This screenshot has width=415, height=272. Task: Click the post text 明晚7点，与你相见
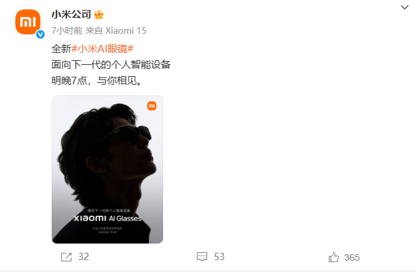(x=97, y=81)
